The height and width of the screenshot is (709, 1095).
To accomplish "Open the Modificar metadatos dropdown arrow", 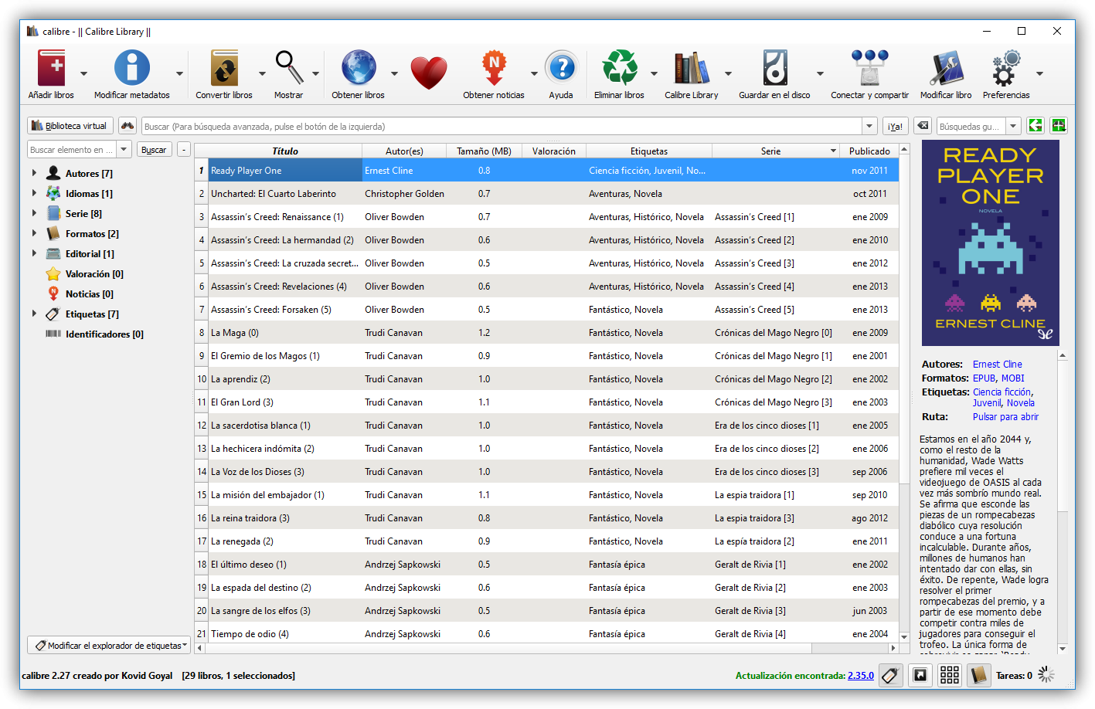I will pos(180,74).
